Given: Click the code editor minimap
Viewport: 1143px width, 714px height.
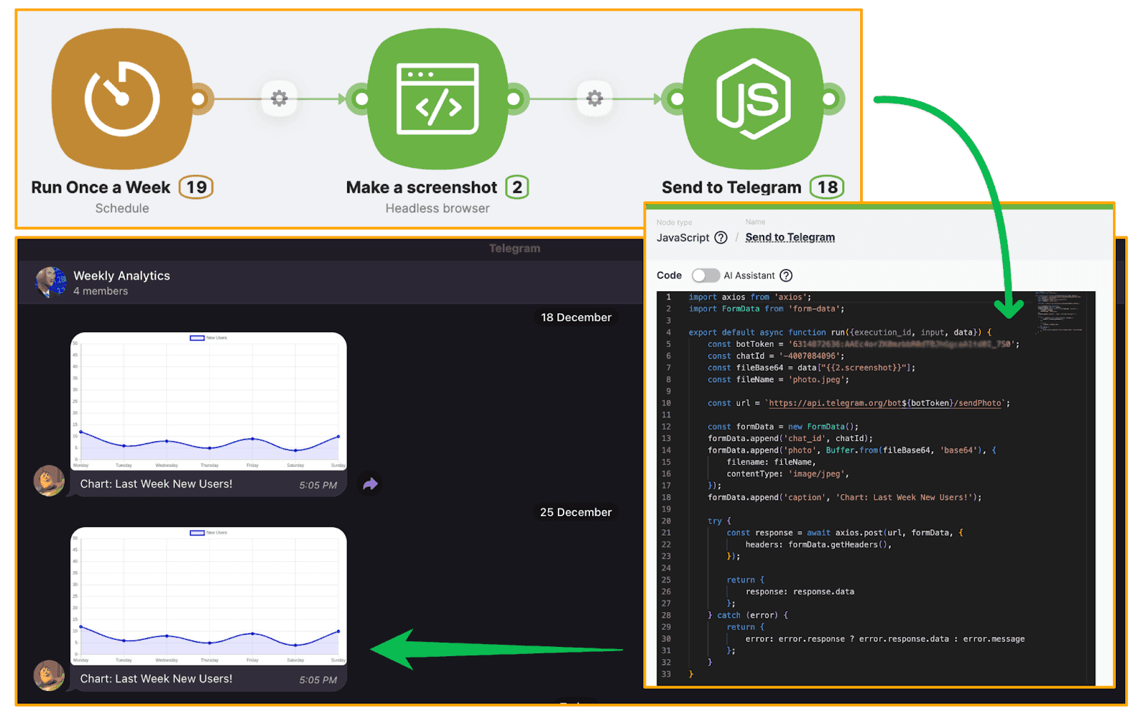Looking at the screenshot, I should tap(1061, 313).
